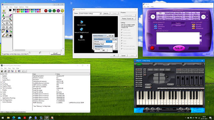Click the text input area in Talk It!
The height and width of the screenshot is (120, 214).
(178, 38)
